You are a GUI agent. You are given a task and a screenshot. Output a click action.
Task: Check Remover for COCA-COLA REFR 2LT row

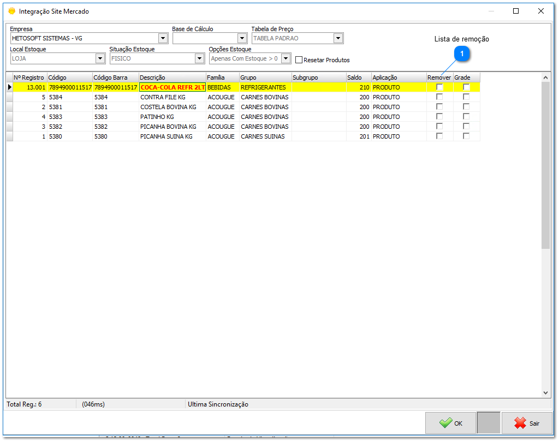pos(439,87)
